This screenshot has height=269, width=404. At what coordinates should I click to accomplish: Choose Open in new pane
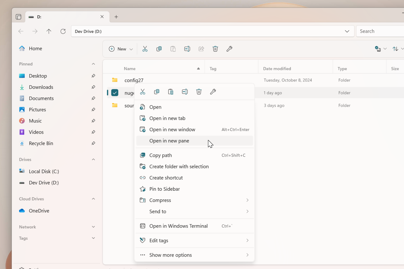(194, 141)
